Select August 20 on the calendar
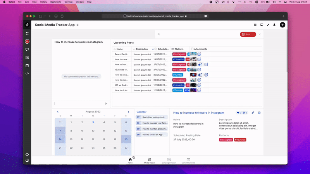 [x=126, y=139]
